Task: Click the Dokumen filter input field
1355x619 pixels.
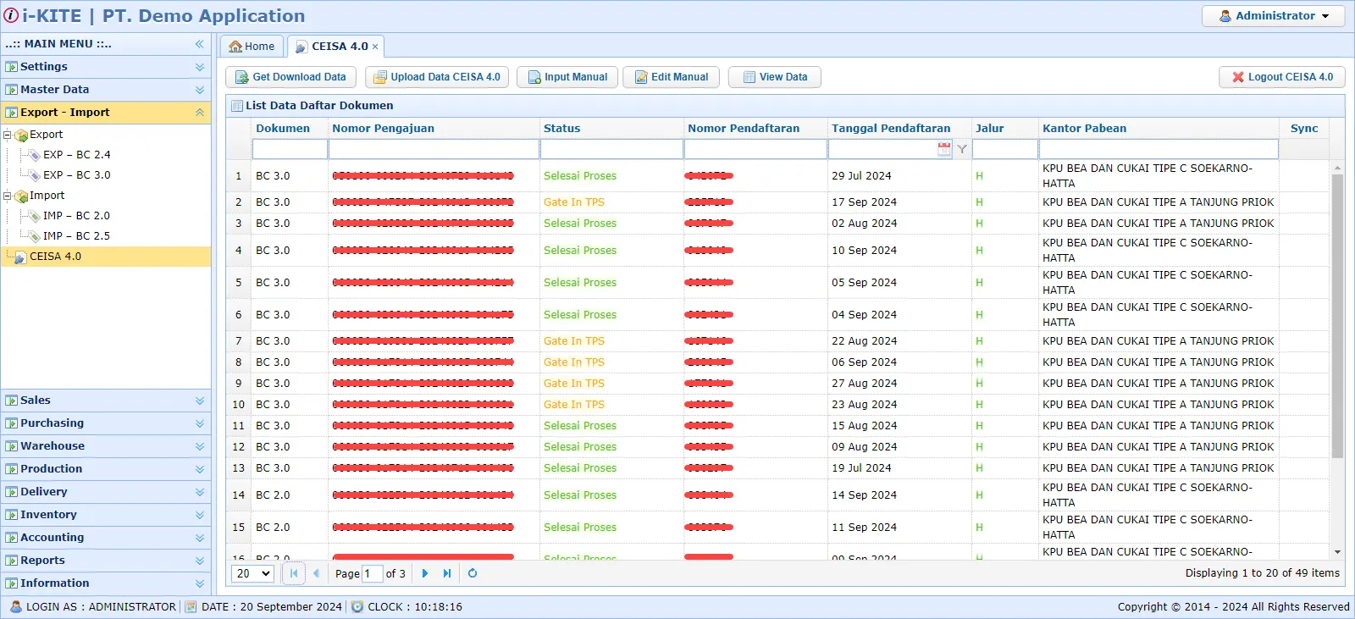Action: [290, 149]
